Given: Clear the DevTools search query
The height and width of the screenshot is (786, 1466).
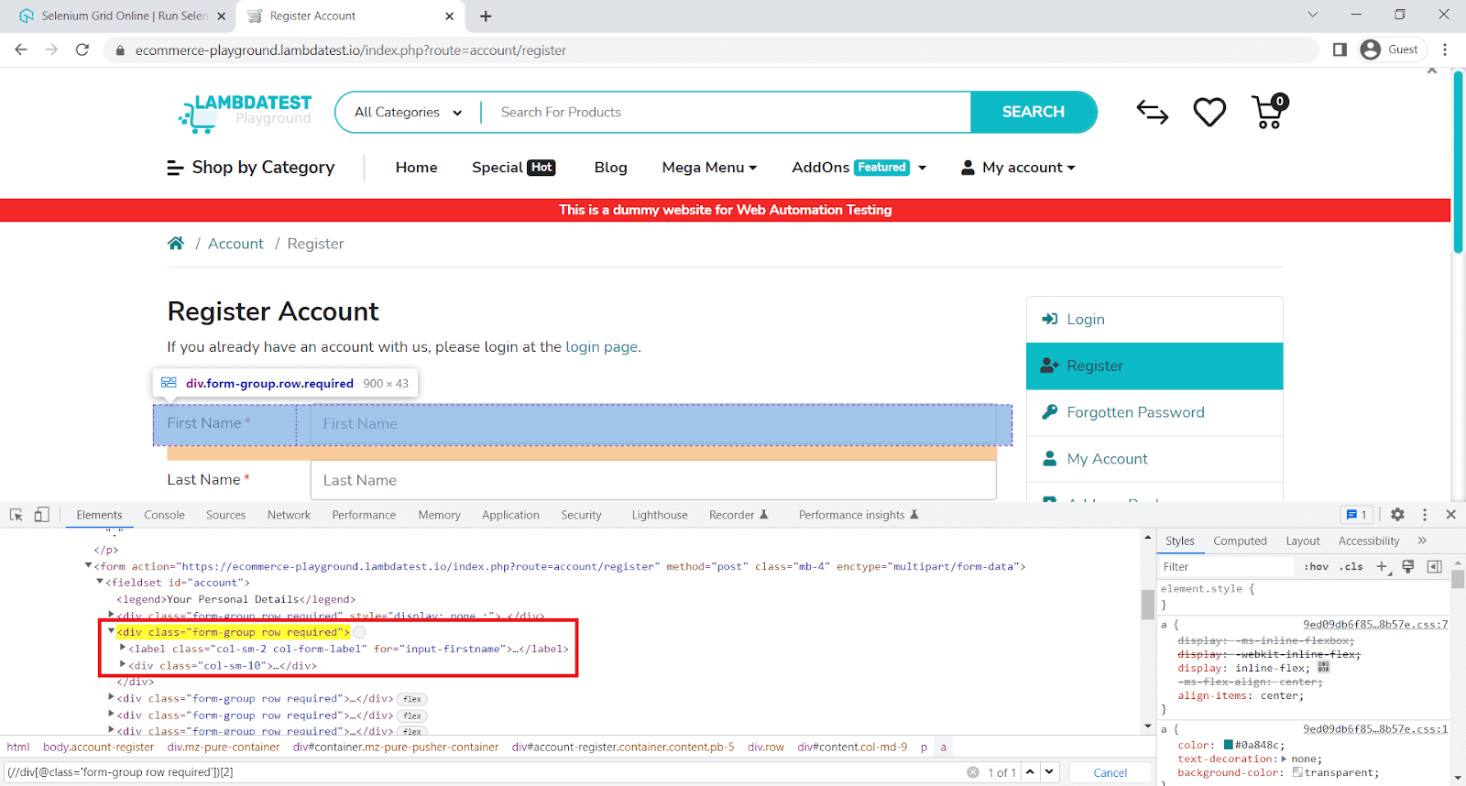Looking at the screenshot, I should tap(973, 772).
